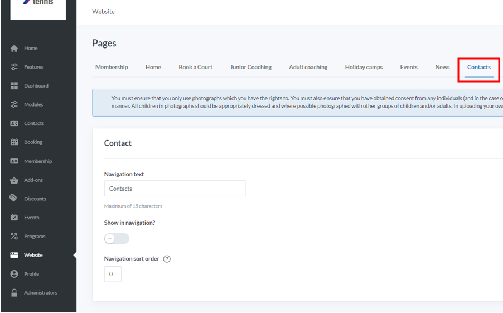Click the 'Maximum of 15 characters' hint
The image size is (503, 313).
click(133, 206)
